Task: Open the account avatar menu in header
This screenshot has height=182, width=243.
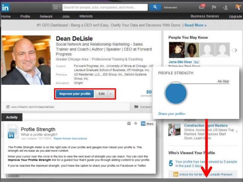Action: (x=238, y=7)
